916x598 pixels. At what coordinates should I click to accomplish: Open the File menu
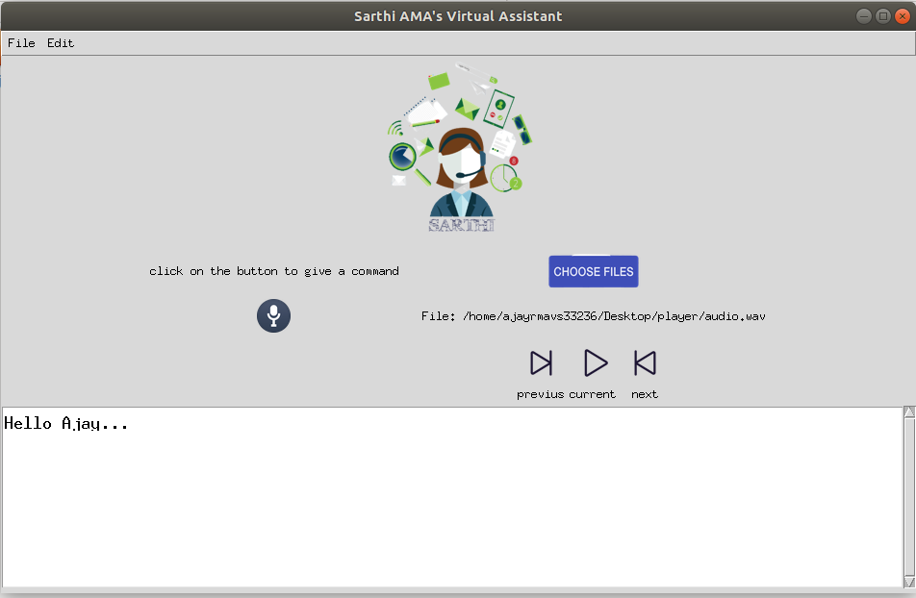[20, 42]
